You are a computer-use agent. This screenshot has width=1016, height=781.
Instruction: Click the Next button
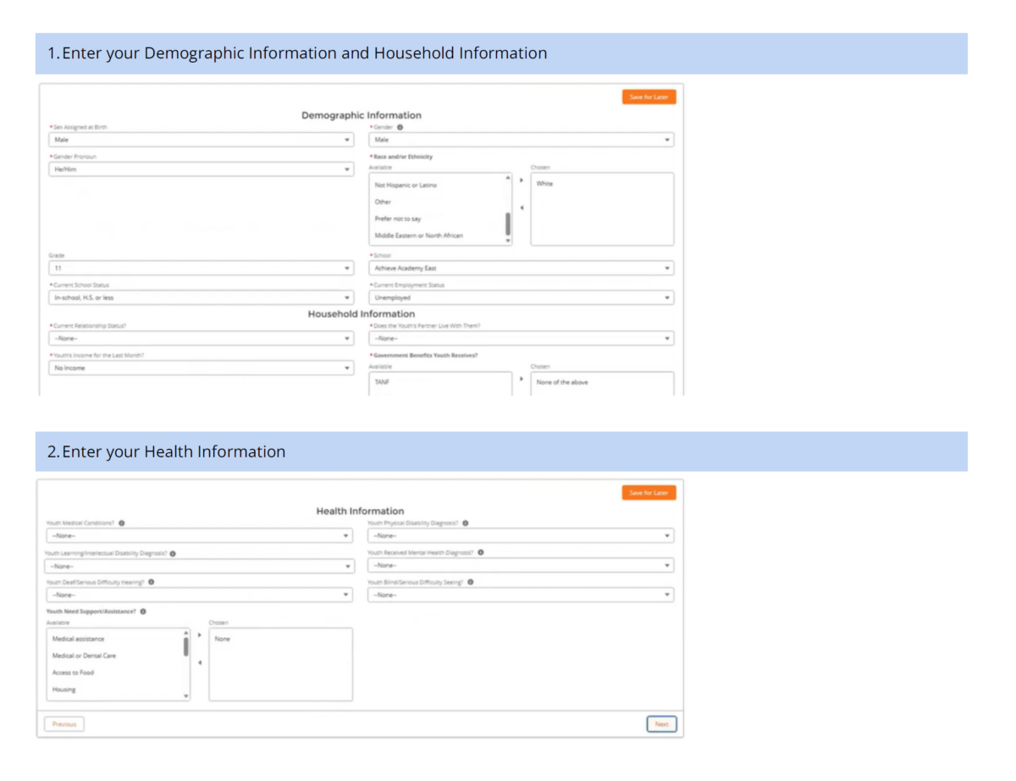pos(661,724)
